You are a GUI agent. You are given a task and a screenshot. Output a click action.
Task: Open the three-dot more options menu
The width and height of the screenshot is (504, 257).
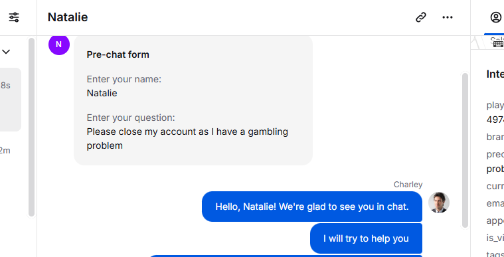(448, 17)
